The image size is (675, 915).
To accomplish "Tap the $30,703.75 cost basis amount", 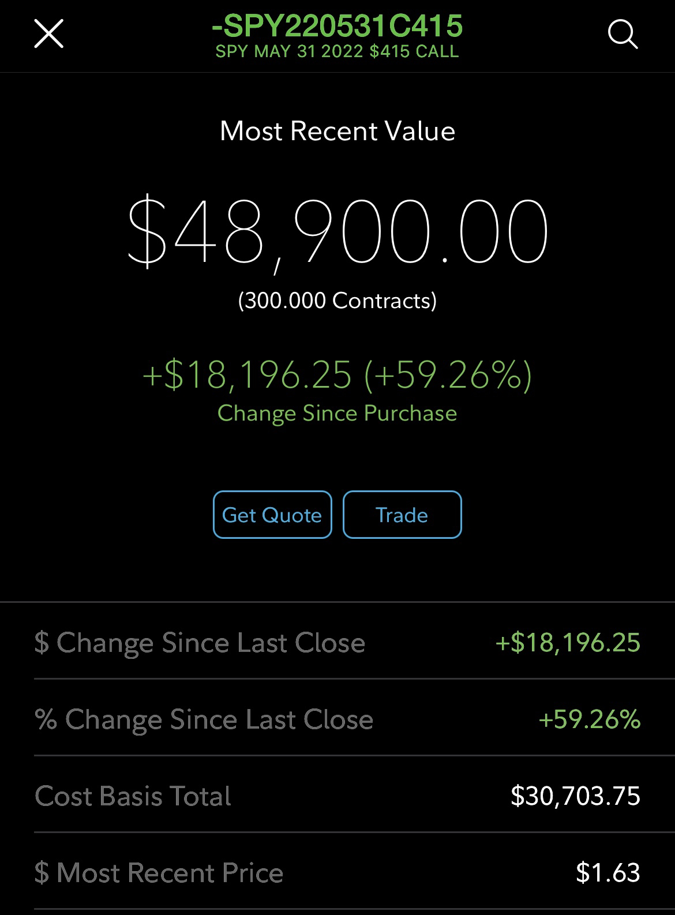I will click(575, 796).
